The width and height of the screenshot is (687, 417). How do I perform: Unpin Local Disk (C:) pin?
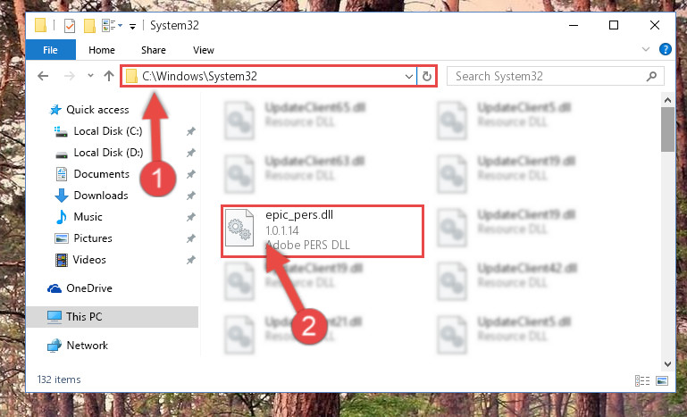(190, 131)
